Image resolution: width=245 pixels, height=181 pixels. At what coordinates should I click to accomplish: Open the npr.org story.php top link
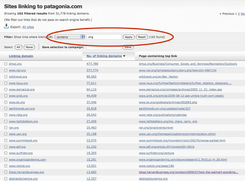click(x=178, y=70)
